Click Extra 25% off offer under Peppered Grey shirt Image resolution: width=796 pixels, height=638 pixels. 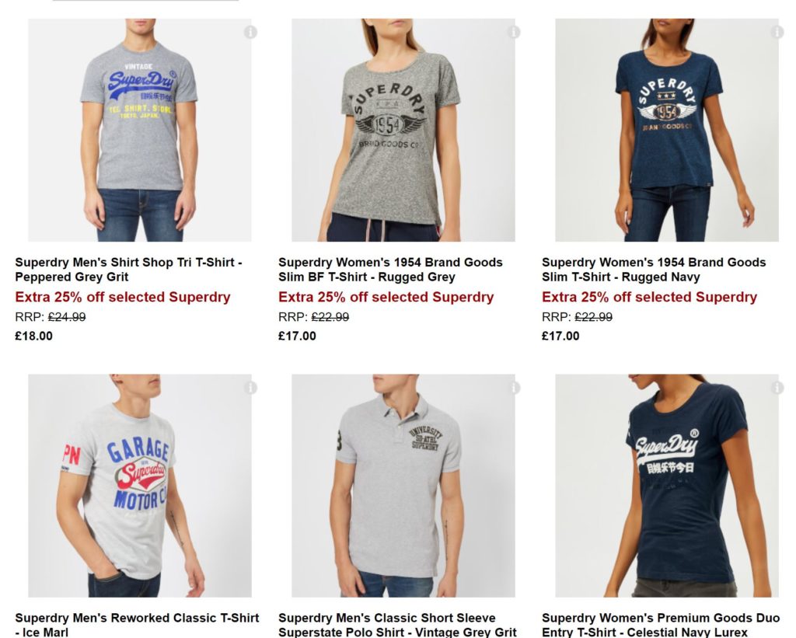pyautogui.click(x=122, y=297)
